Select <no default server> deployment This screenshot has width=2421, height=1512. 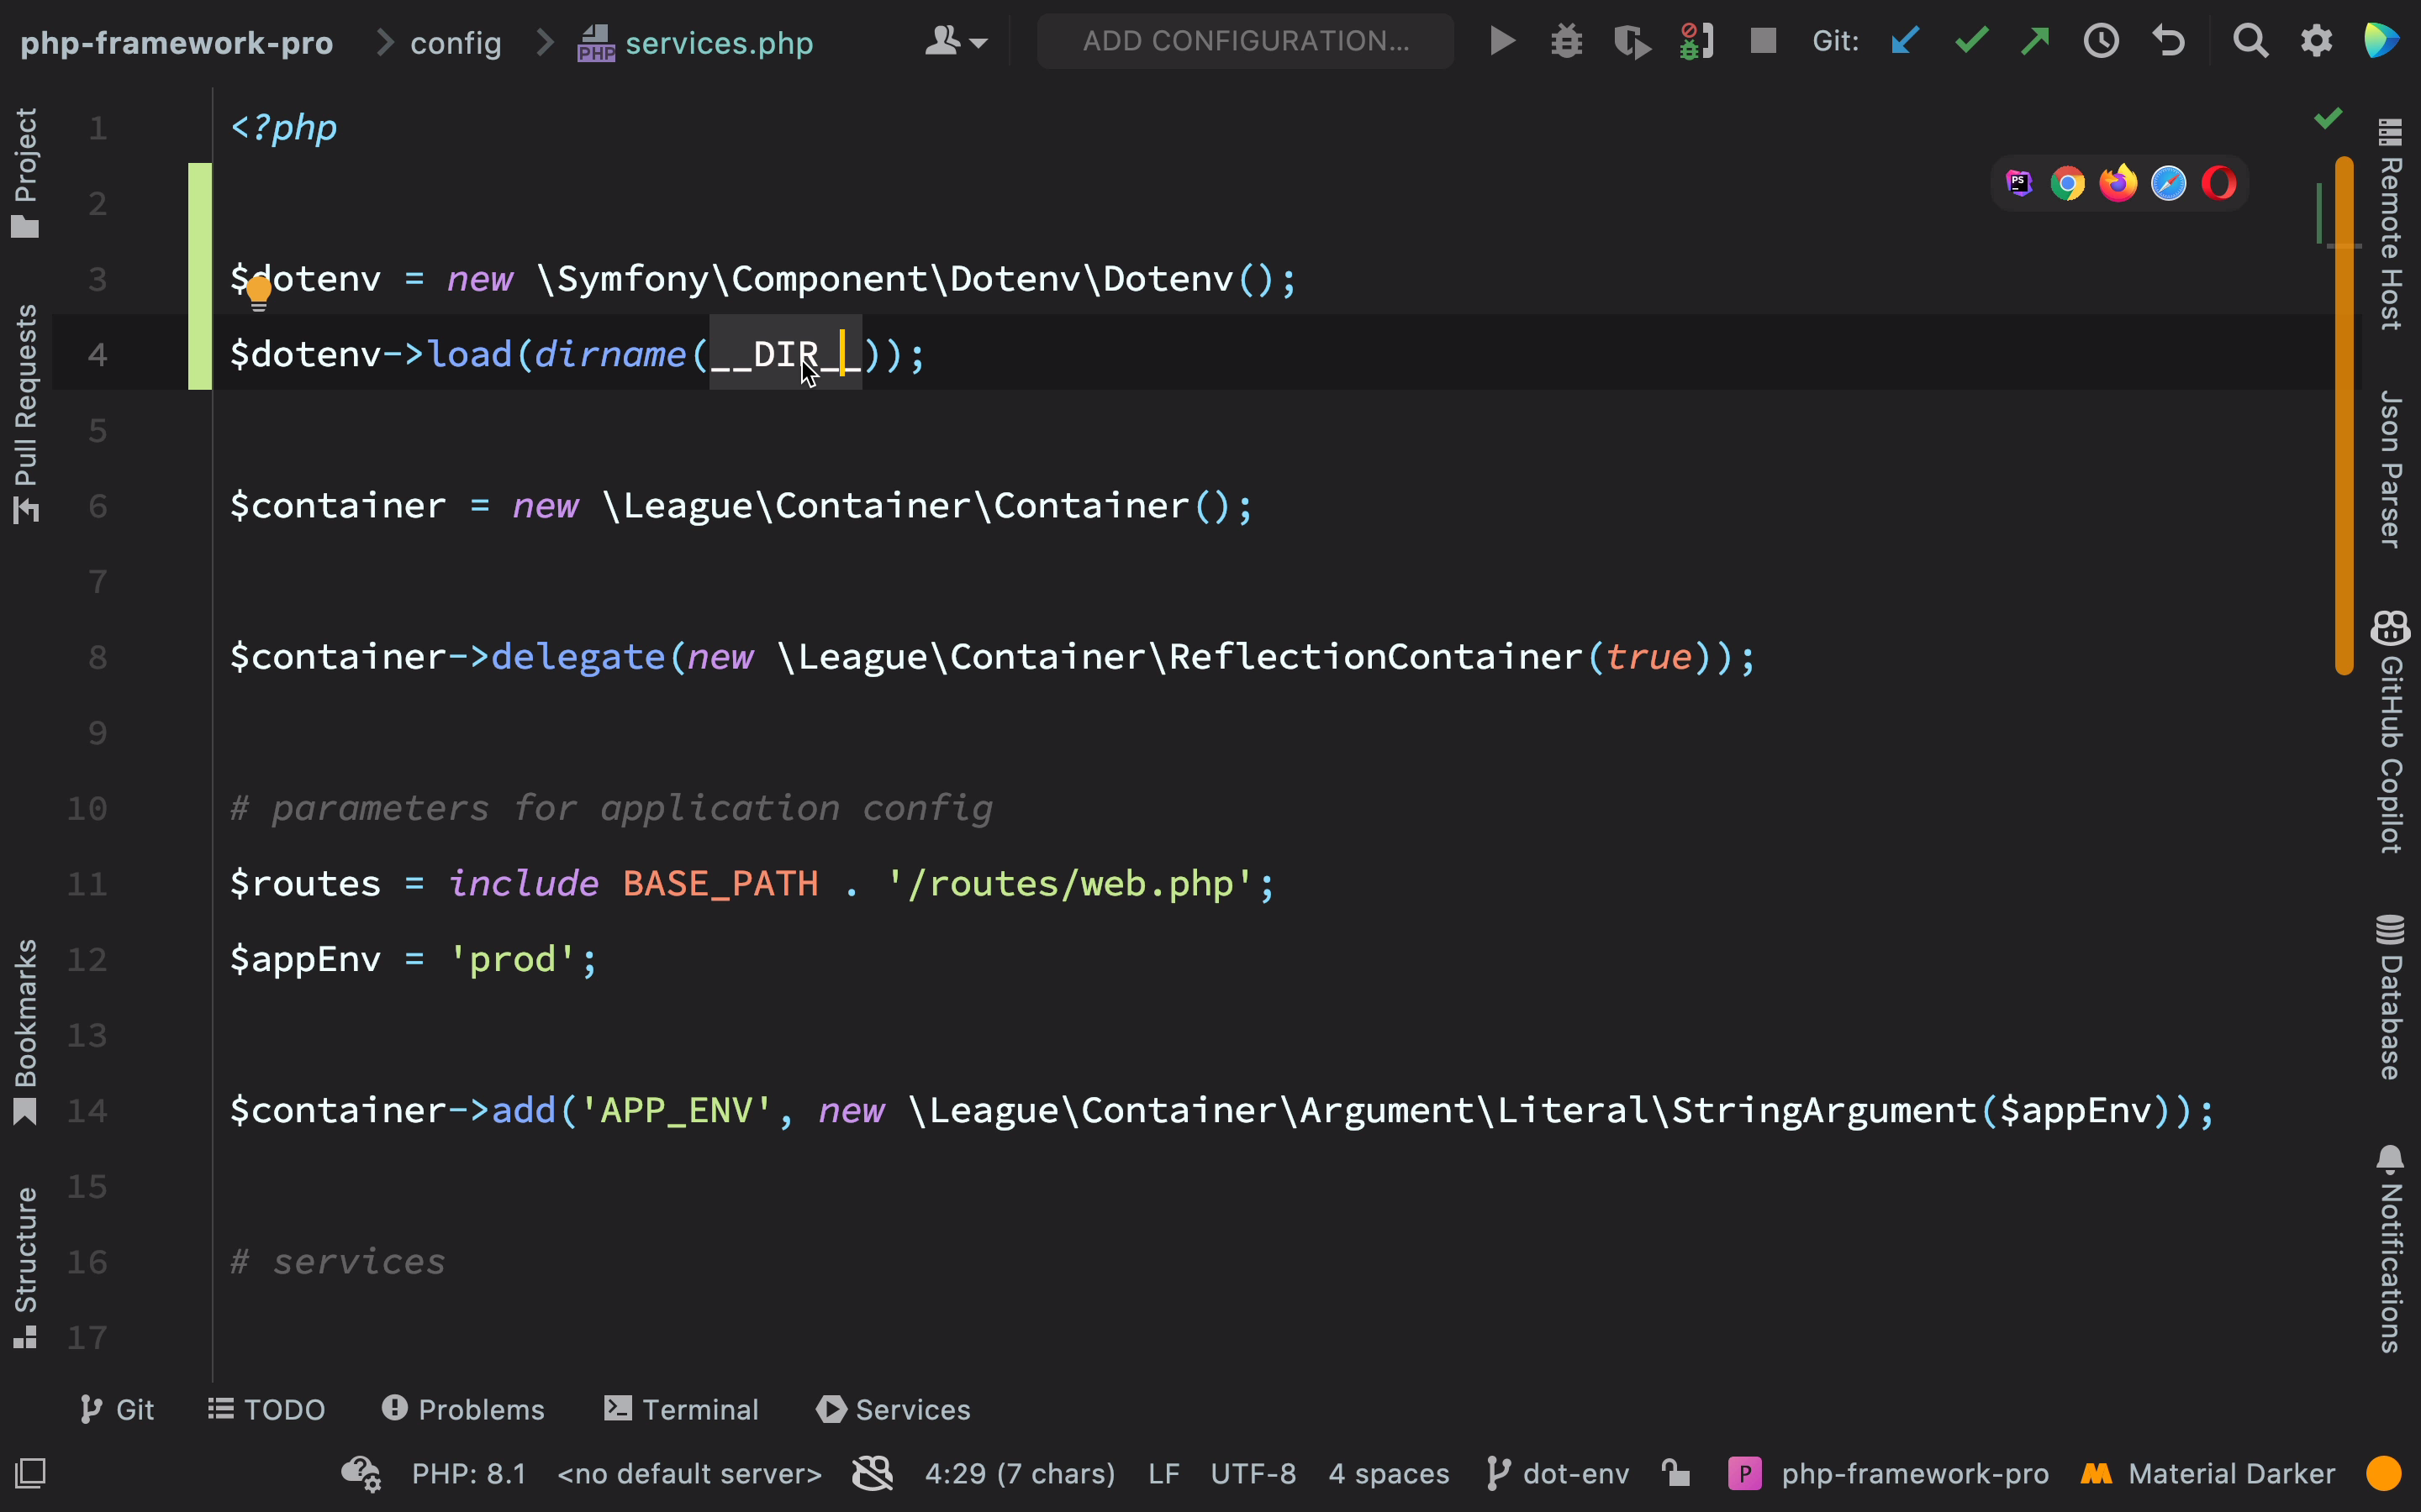(x=689, y=1474)
